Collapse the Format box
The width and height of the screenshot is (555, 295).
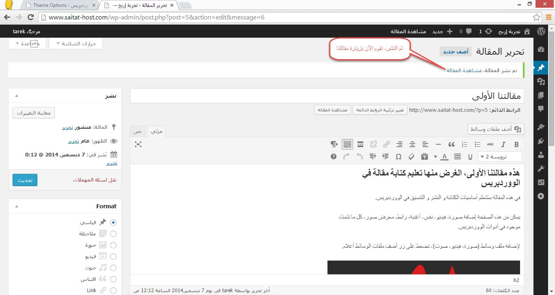17,206
